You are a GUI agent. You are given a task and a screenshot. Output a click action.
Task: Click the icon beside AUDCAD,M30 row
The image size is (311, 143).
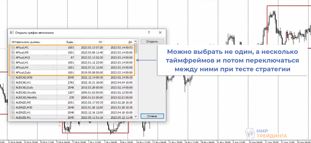click(x=13, y=77)
